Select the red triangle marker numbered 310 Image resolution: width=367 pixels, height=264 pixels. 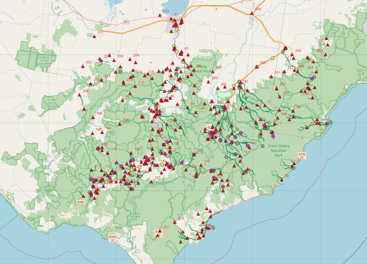pyautogui.click(x=160, y=15)
